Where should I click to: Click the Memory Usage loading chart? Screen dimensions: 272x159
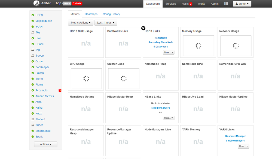point(198,46)
